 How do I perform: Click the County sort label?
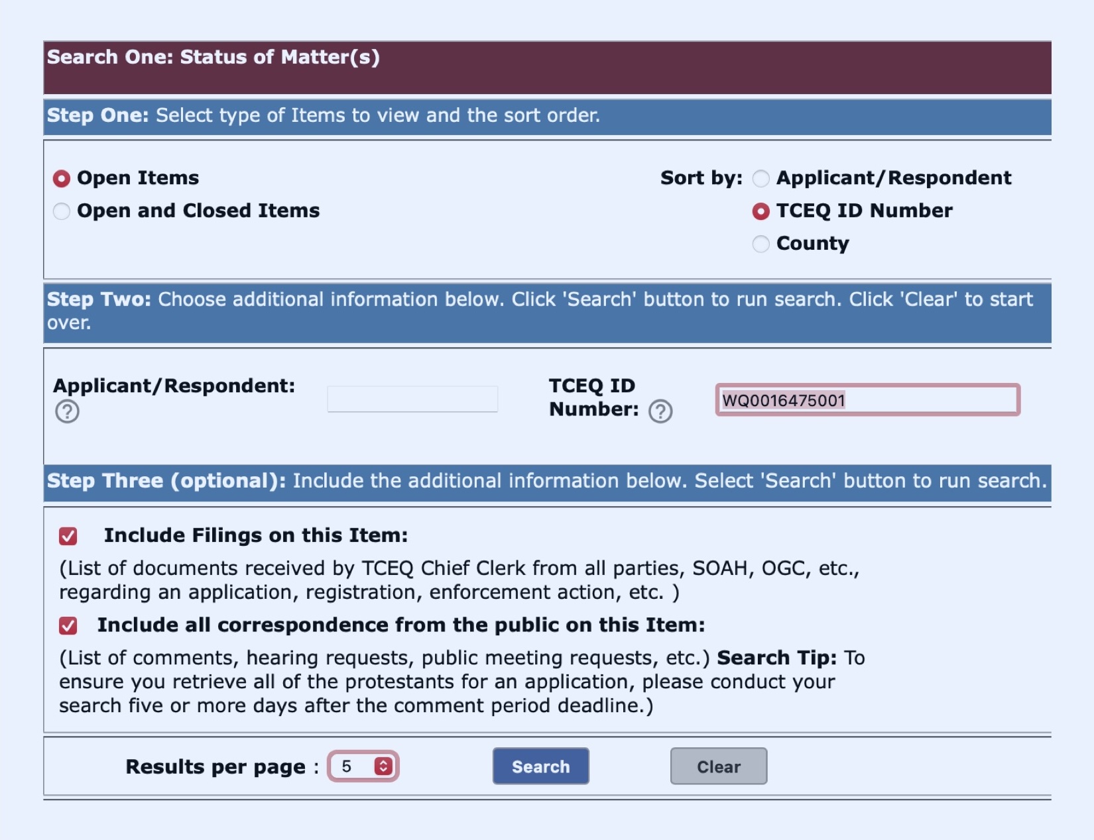[x=812, y=244]
